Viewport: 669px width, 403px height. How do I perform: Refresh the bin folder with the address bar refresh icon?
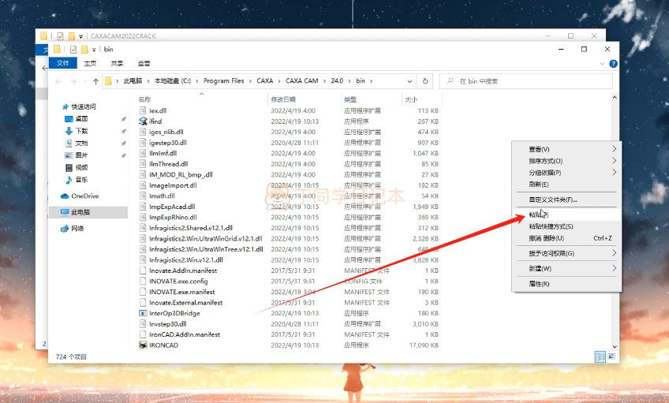(x=426, y=80)
